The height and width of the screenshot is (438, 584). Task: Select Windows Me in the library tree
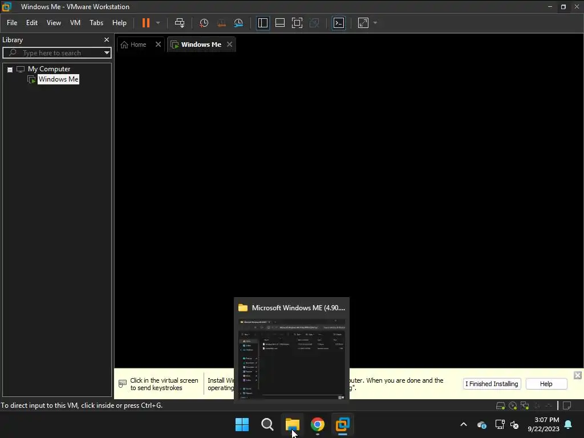[x=58, y=79]
